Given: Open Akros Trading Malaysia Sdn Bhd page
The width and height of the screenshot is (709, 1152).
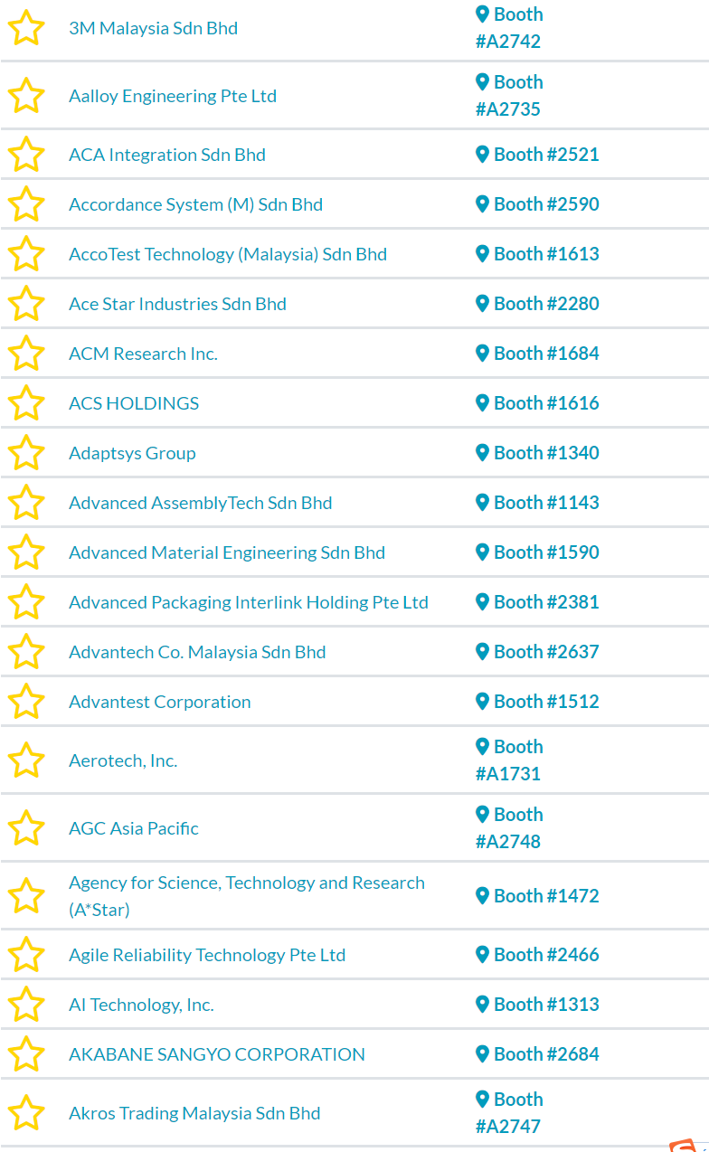Looking at the screenshot, I should 194,1113.
